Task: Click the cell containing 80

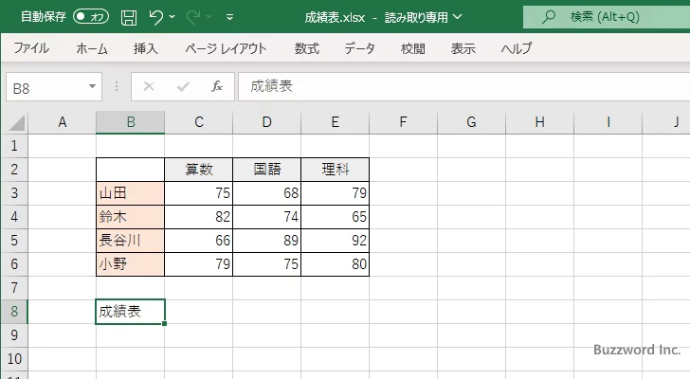Action: pyautogui.click(x=336, y=264)
